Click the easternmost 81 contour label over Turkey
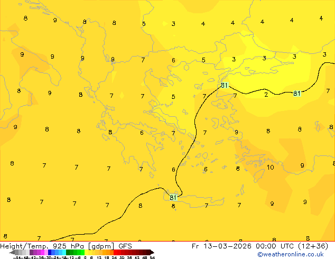This screenshot has height=259, width=335. [297, 94]
